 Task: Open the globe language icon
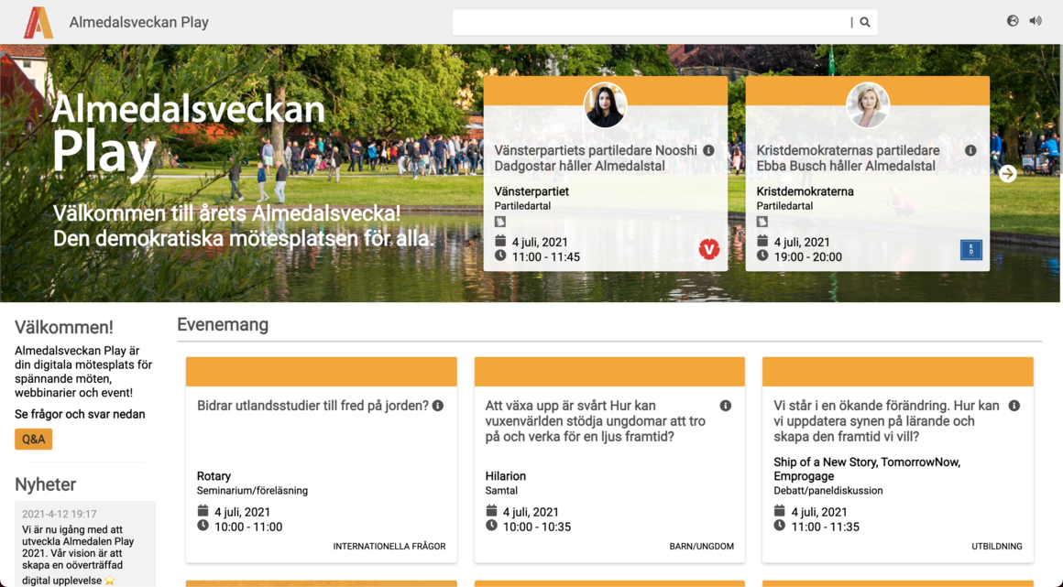click(x=1013, y=21)
